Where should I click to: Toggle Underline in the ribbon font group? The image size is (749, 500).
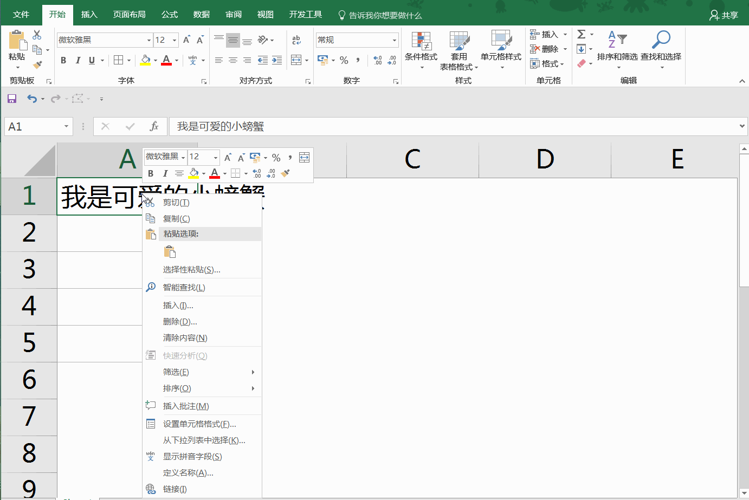pyautogui.click(x=92, y=60)
